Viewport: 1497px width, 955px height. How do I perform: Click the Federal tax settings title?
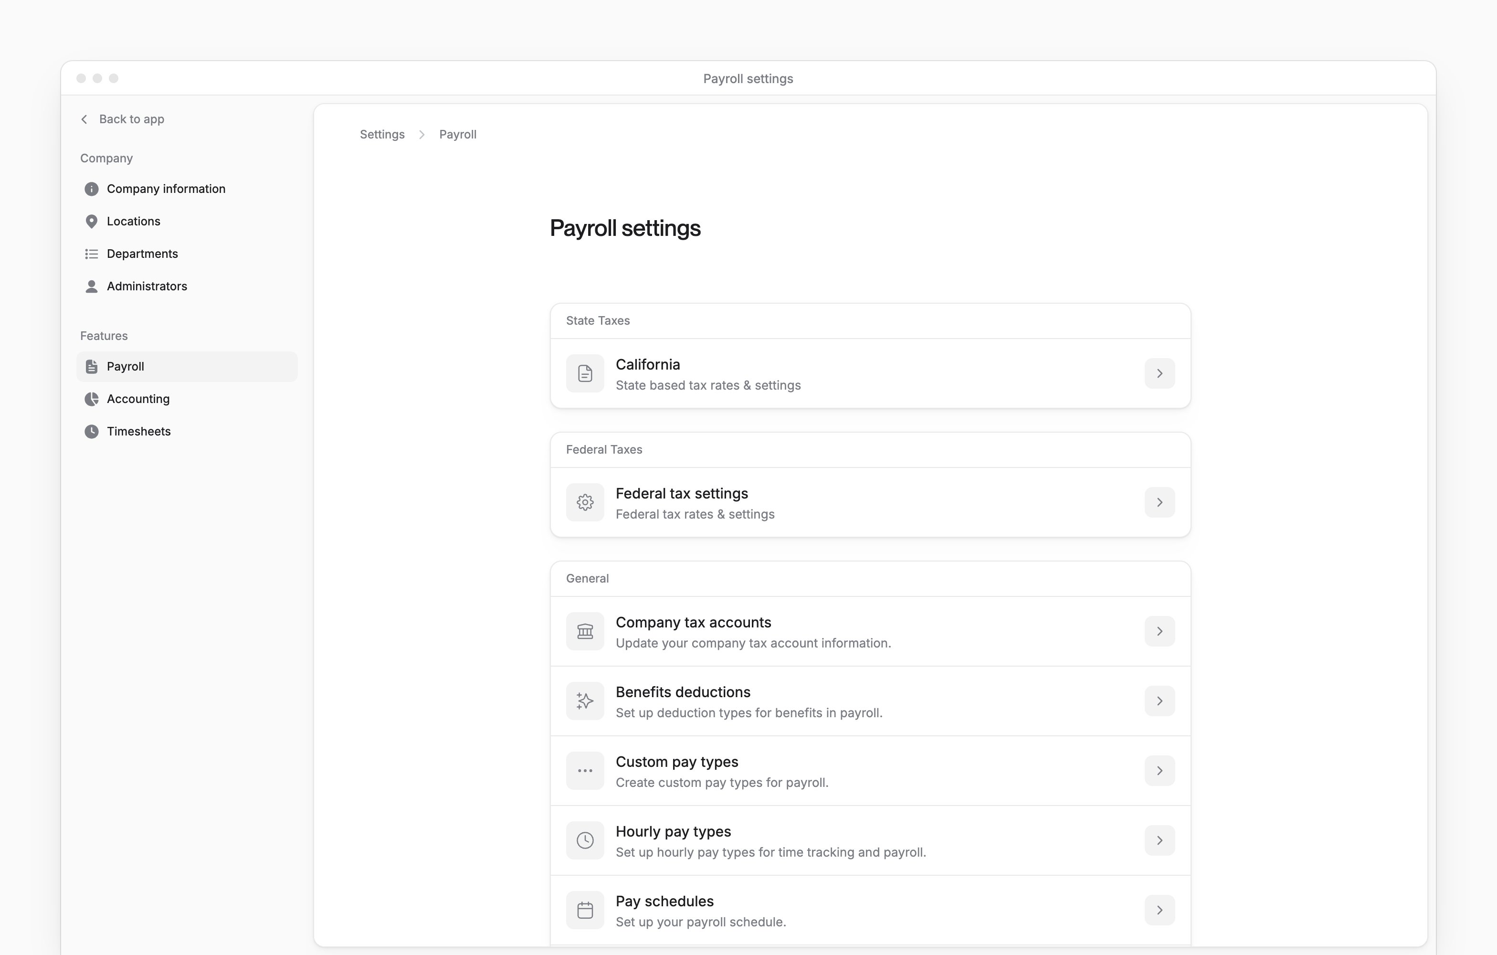pos(682,494)
